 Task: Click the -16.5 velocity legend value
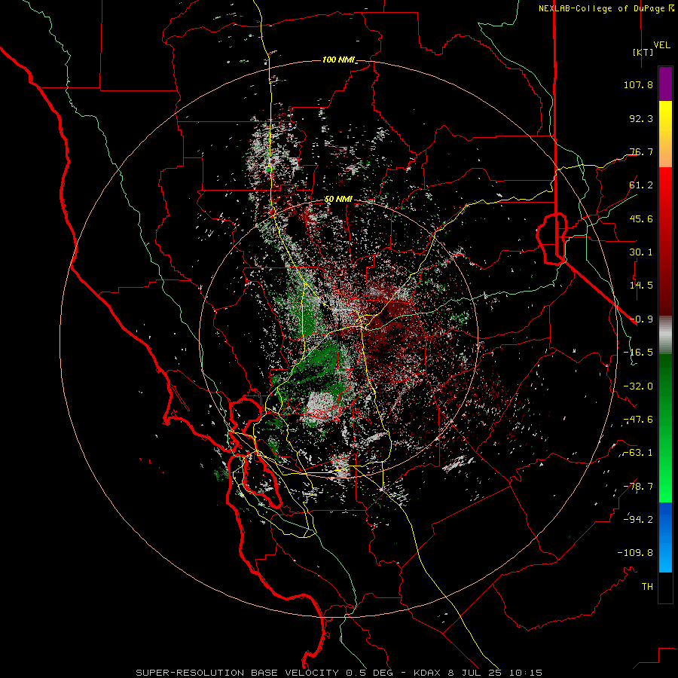click(638, 353)
